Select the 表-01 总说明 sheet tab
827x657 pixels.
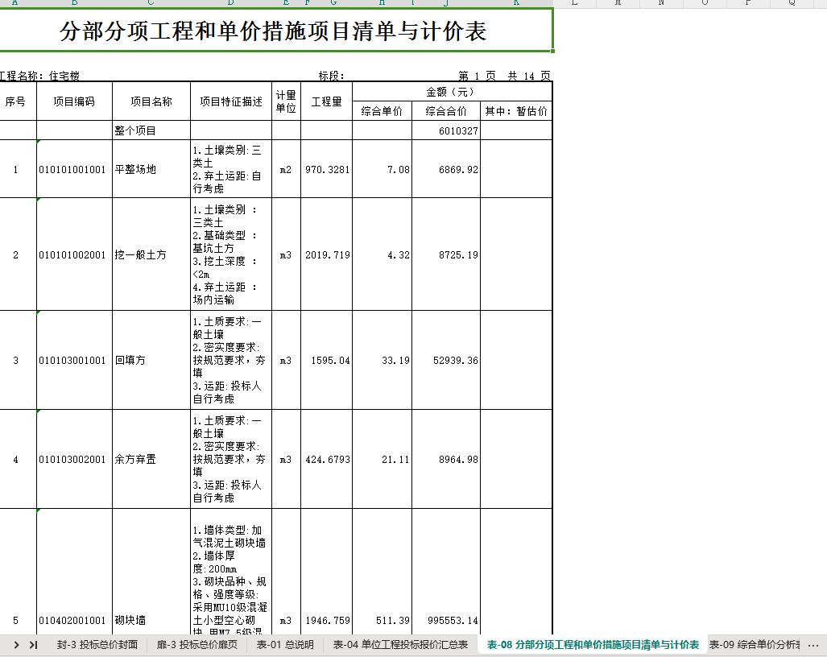(x=285, y=644)
